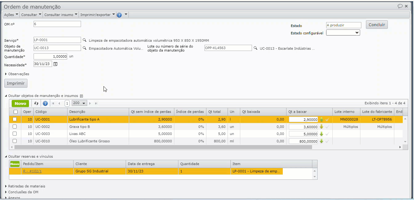Open the Estado configurável dropdown
The image size is (414, 200).
[x=343, y=33]
